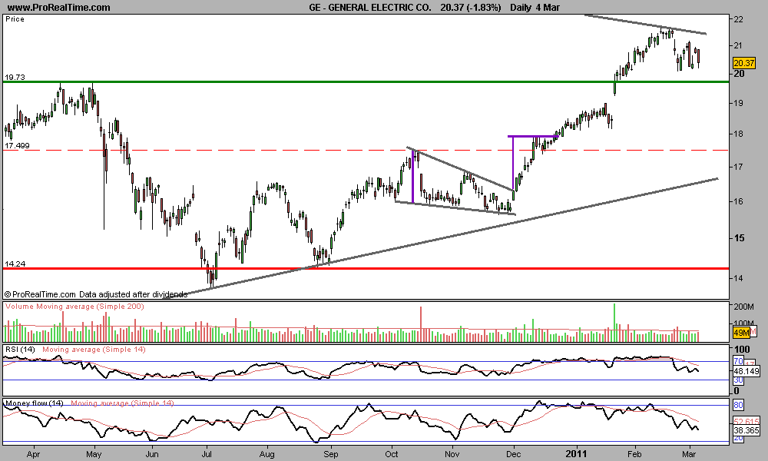Viewport: 768px width, 461px height.
Task: Click the 38.365 money flow value tag
Action: click(x=746, y=430)
